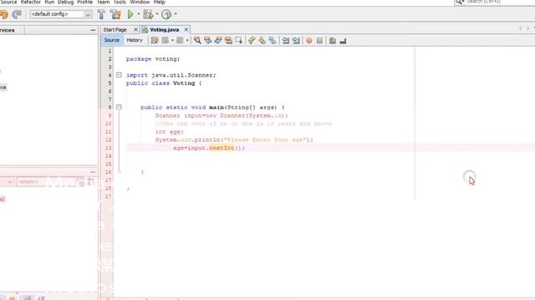Toggle Bookmark with the editor toolbar icon

(x=273, y=41)
